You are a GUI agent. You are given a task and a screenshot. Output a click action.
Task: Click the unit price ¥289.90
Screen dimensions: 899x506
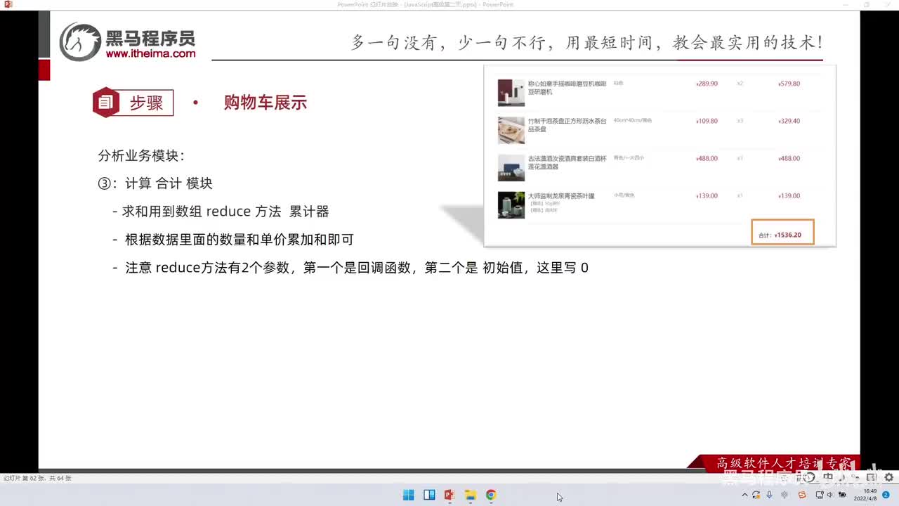pos(707,84)
